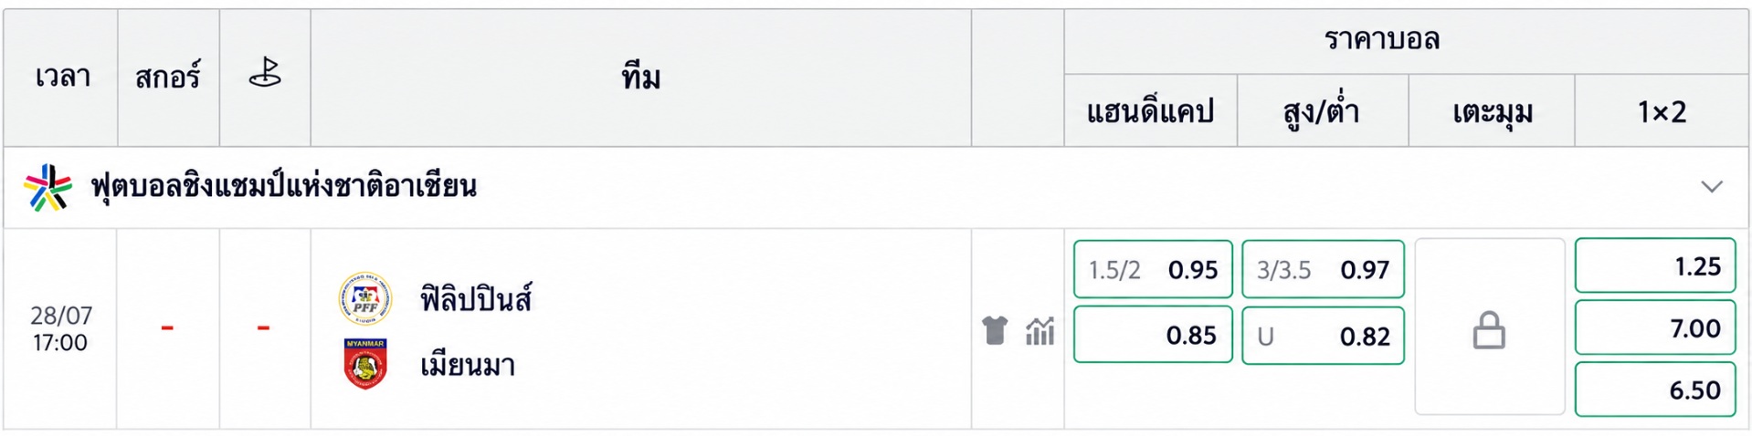The image size is (1752, 436).
Task: Click the ASEAN Championship league logo
Action: (x=47, y=188)
